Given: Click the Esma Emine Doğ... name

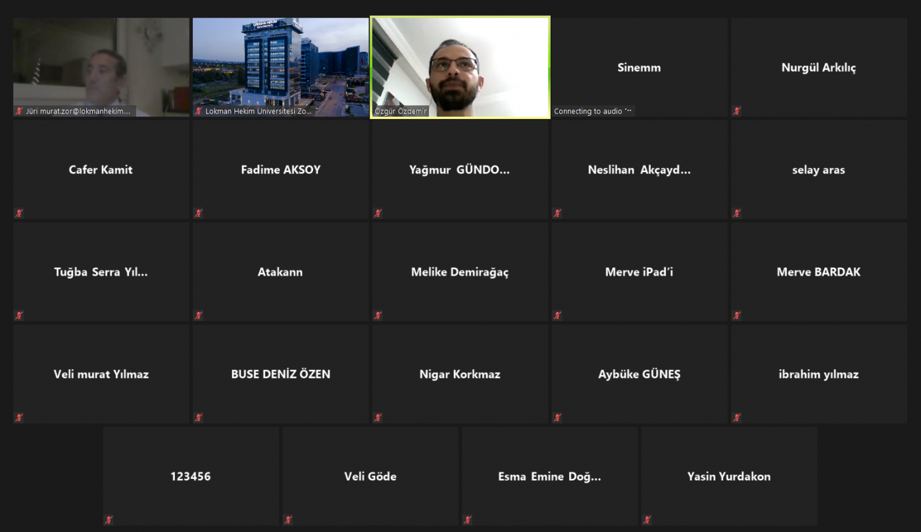Looking at the screenshot, I should pyautogui.click(x=550, y=477).
